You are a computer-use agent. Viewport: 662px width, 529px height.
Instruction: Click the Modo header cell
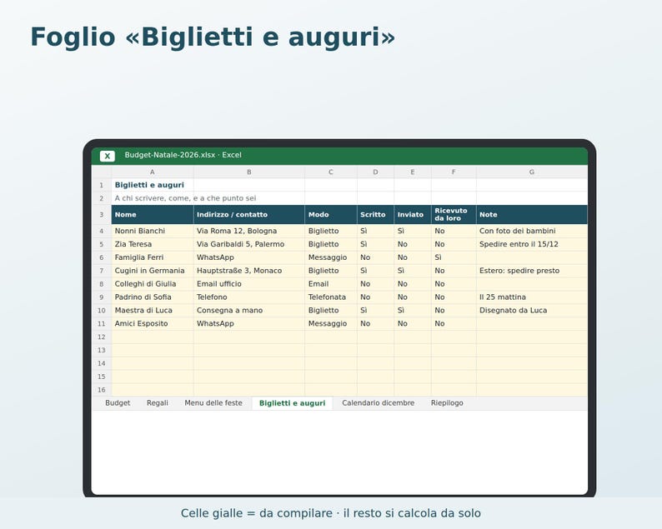coord(330,214)
